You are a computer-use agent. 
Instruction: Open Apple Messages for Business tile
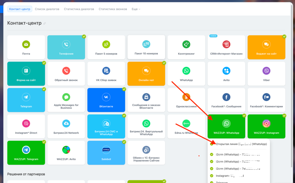tap(66, 100)
